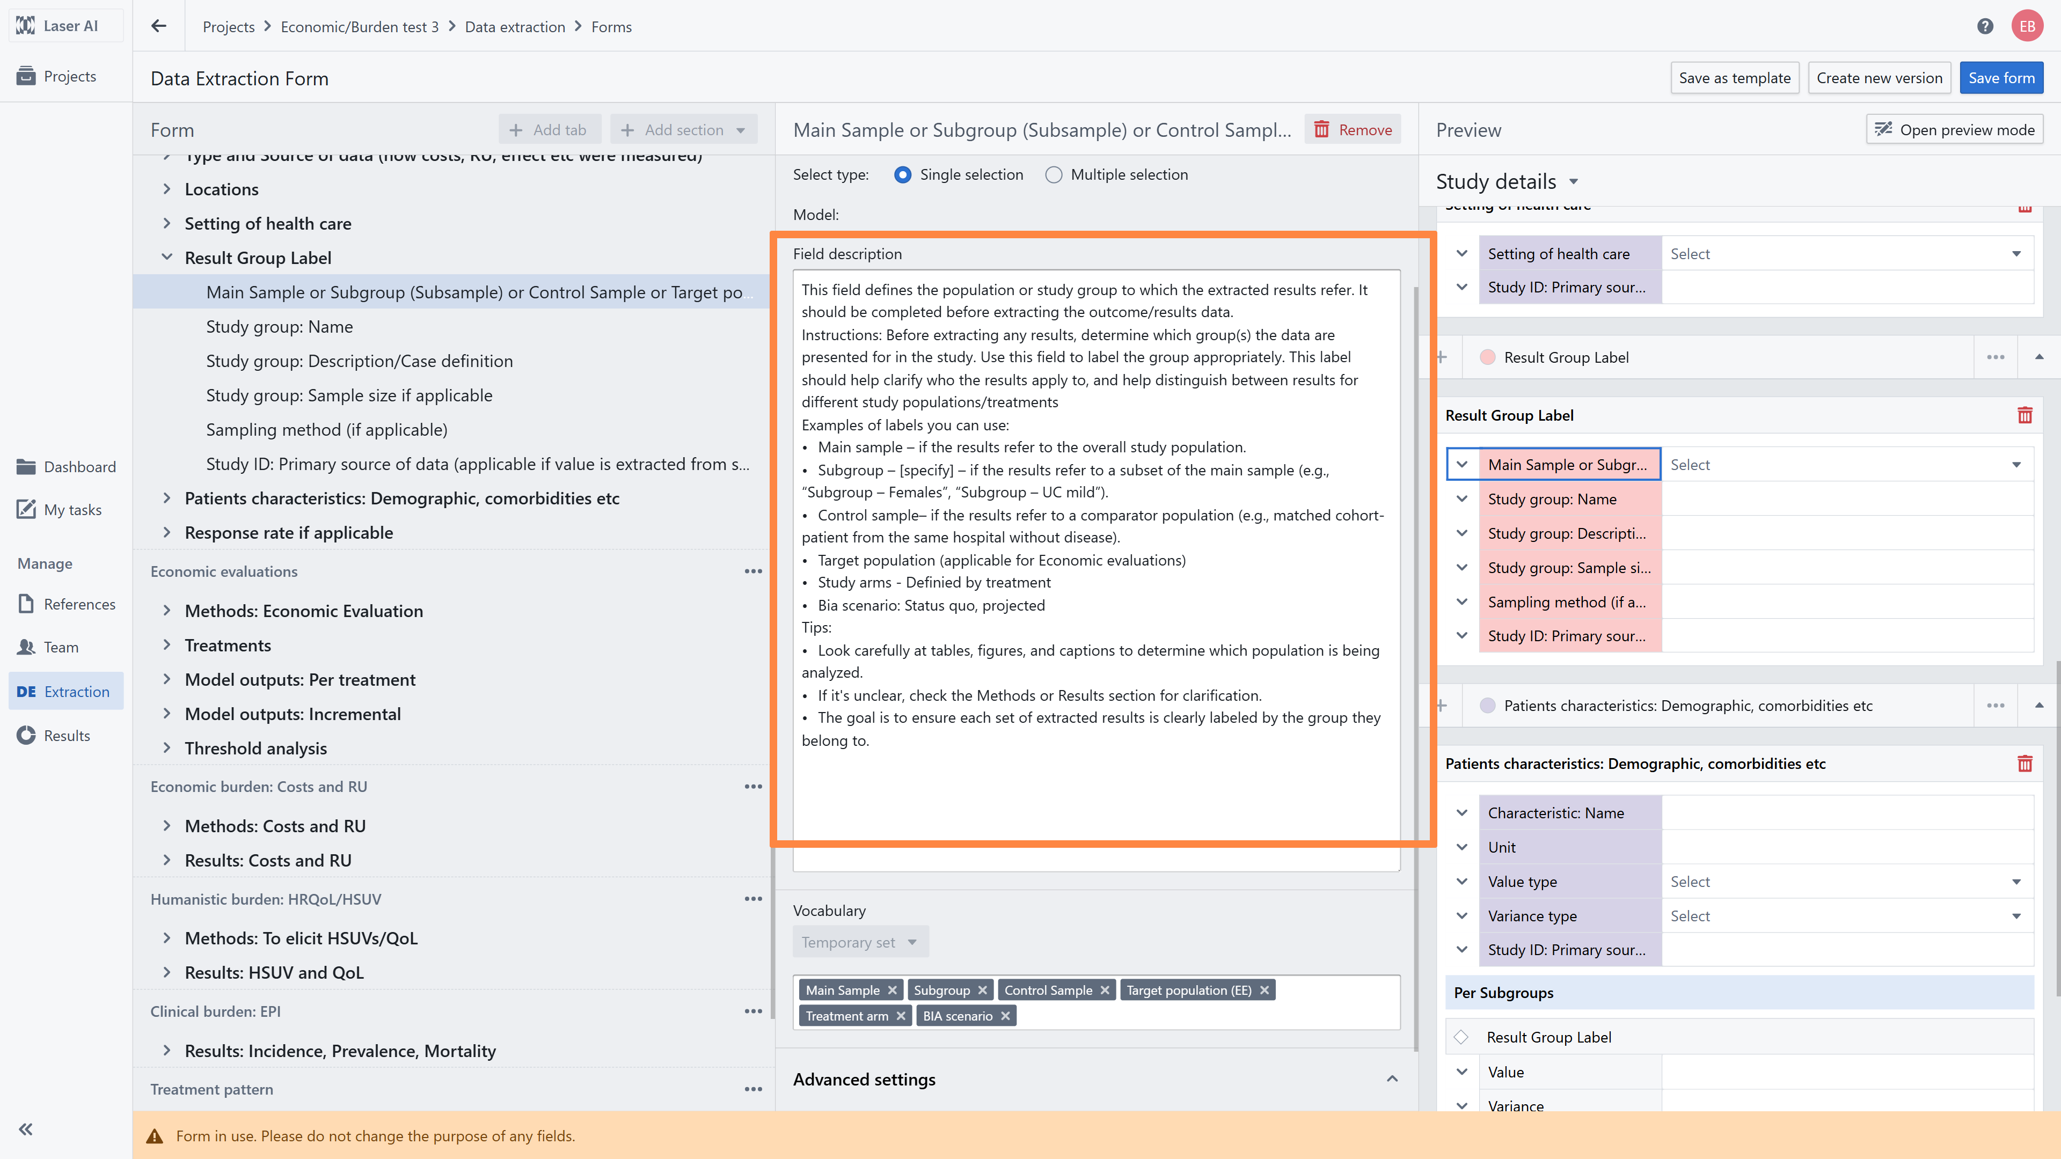Select Sampling method (if applicable) tree item

(x=326, y=429)
